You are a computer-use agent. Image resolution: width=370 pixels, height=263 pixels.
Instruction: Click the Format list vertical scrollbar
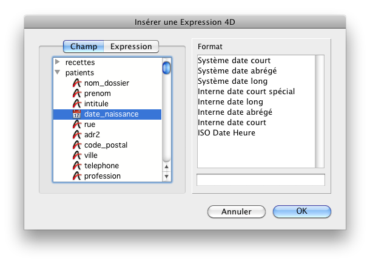coord(320,112)
